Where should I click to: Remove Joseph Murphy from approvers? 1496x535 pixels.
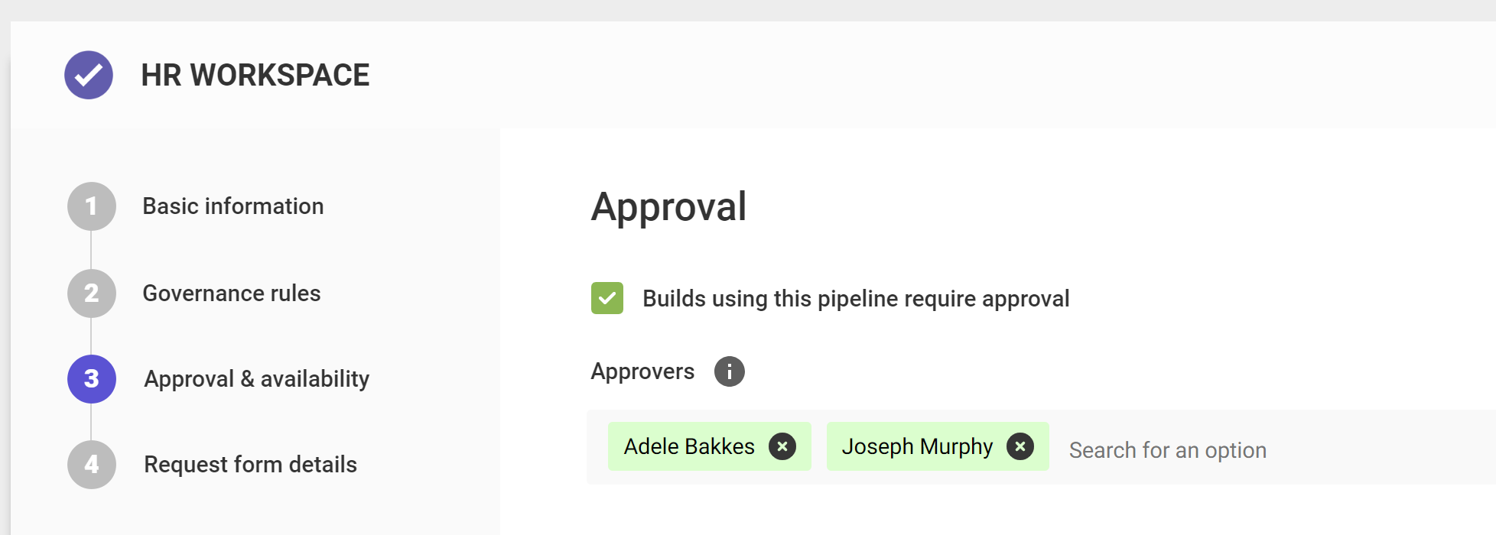pyautogui.click(x=1020, y=446)
